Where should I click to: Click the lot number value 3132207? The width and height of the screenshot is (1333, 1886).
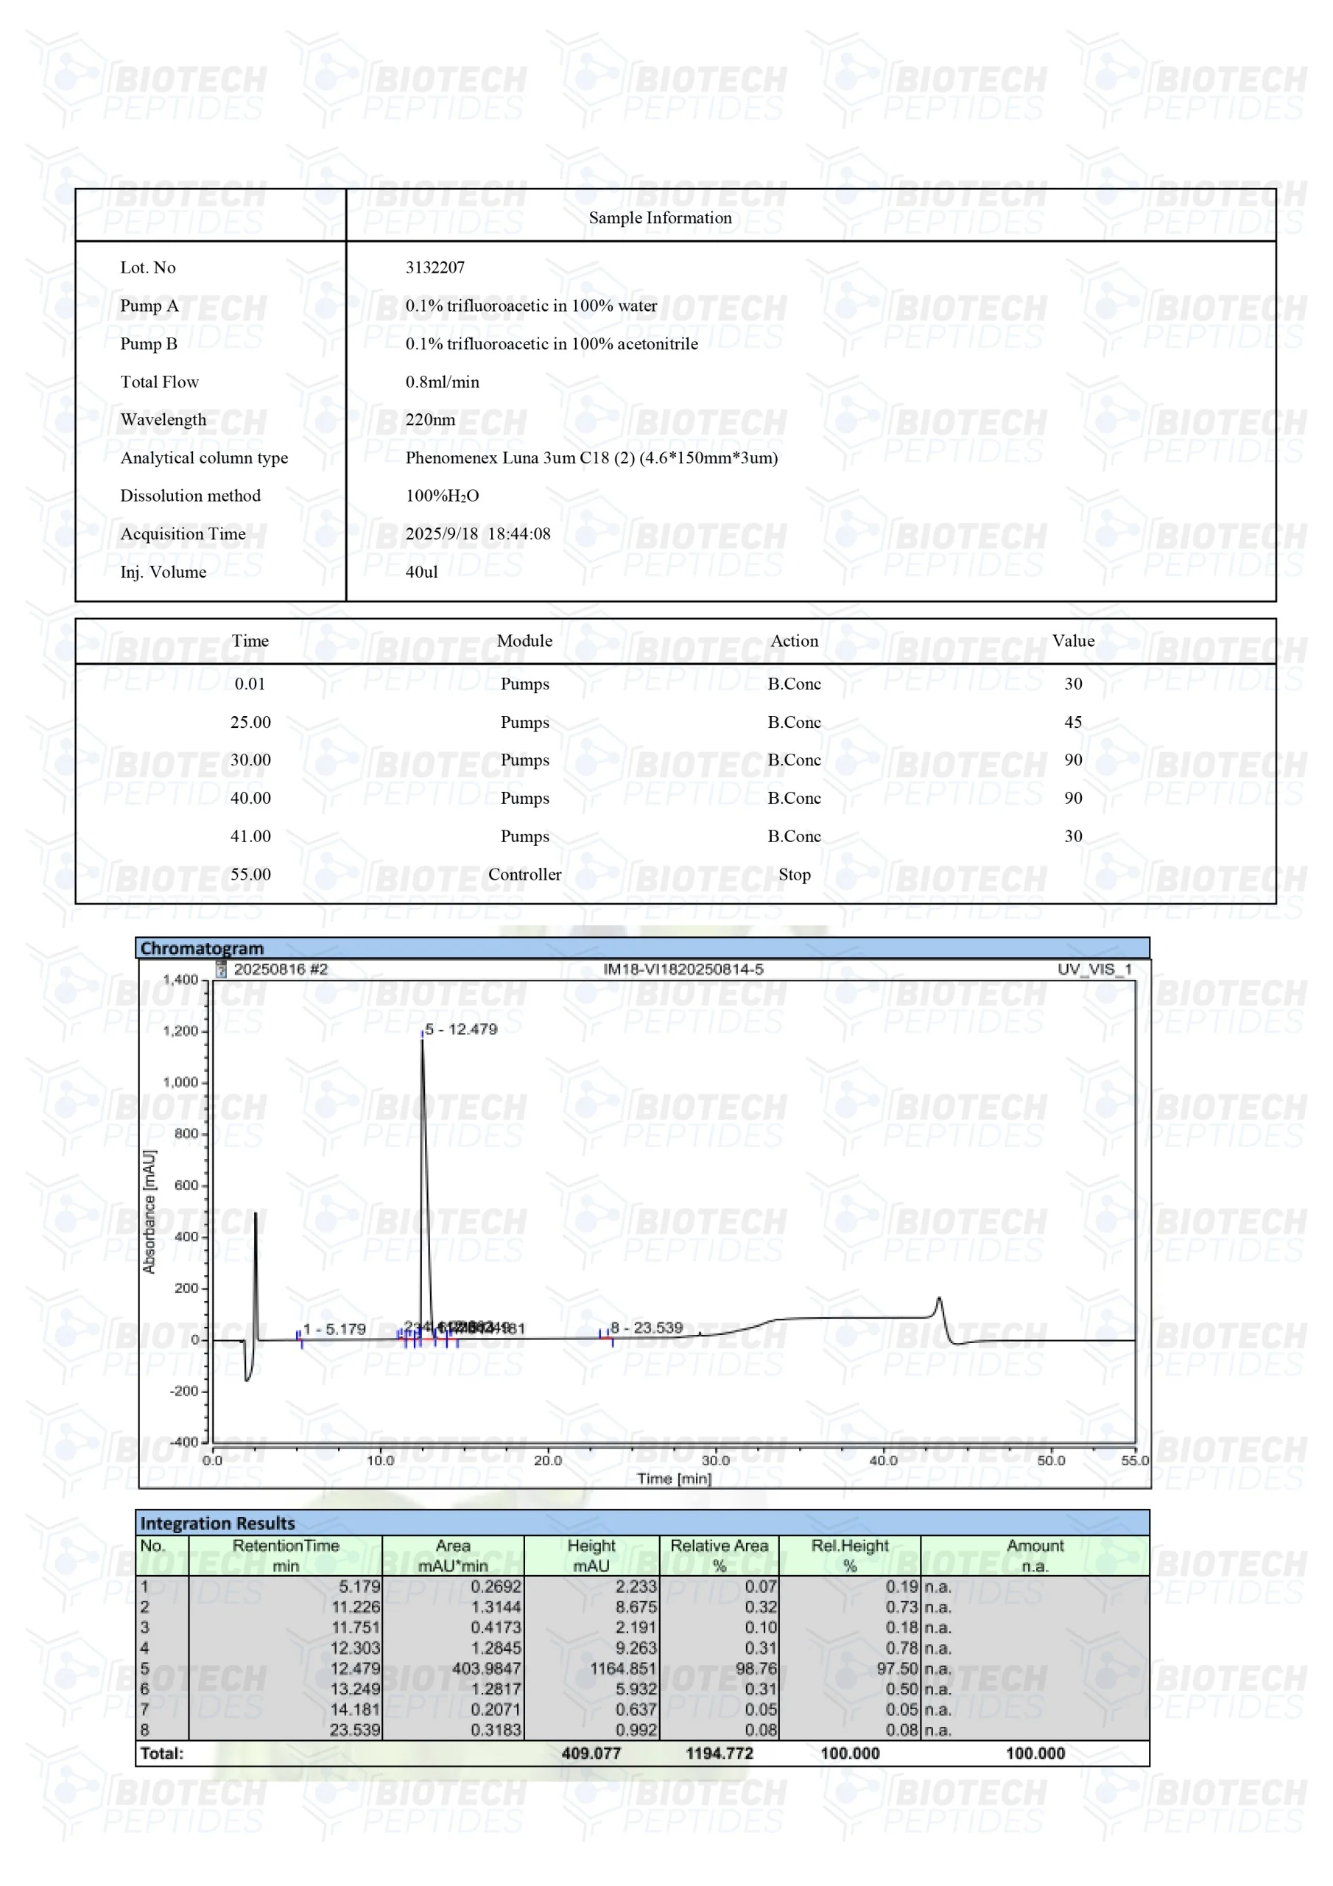(x=435, y=267)
